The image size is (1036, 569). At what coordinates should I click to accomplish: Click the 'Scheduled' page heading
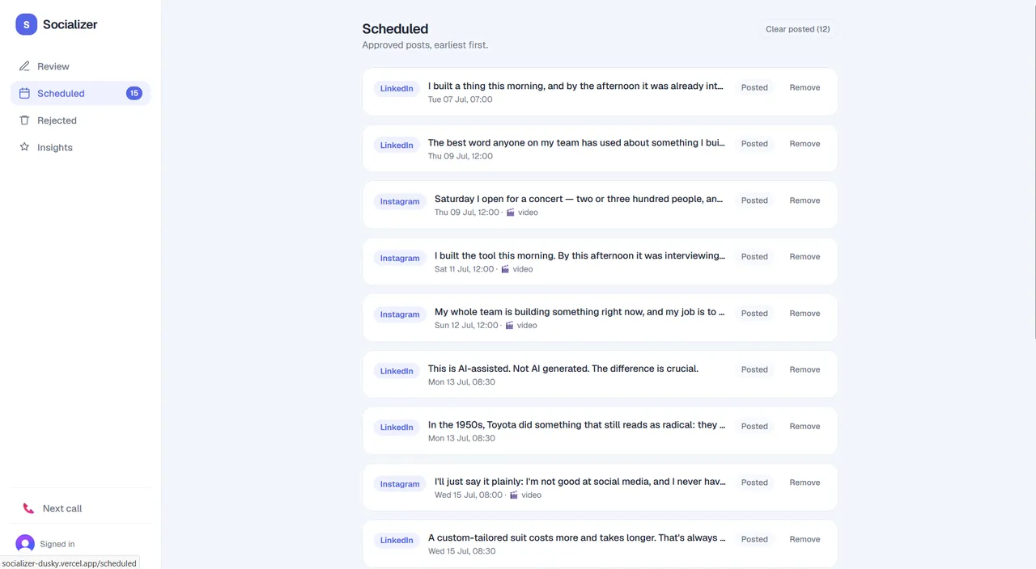coord(395,29)
